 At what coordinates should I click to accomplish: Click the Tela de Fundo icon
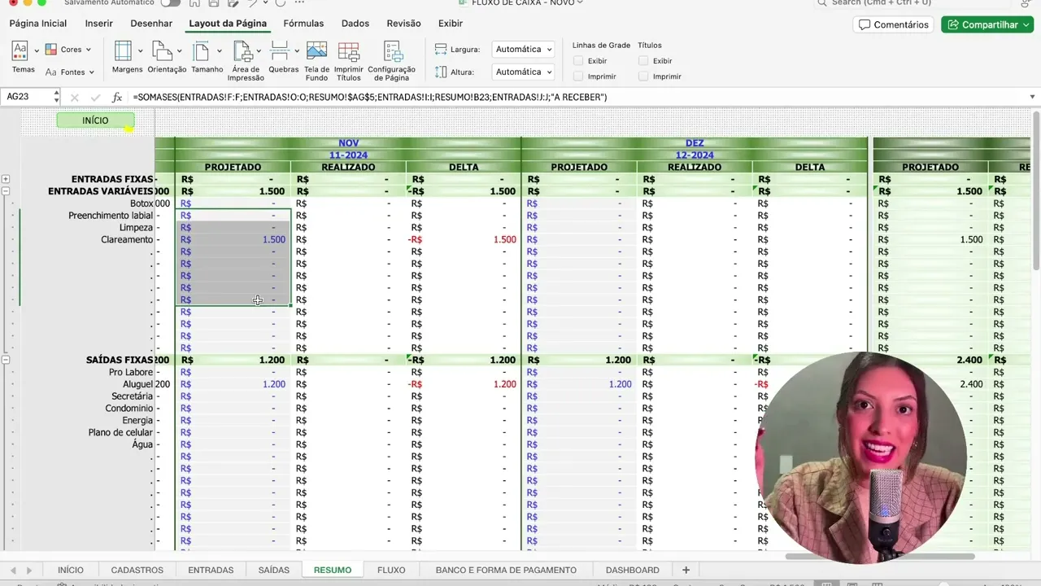tap(316, 51)
